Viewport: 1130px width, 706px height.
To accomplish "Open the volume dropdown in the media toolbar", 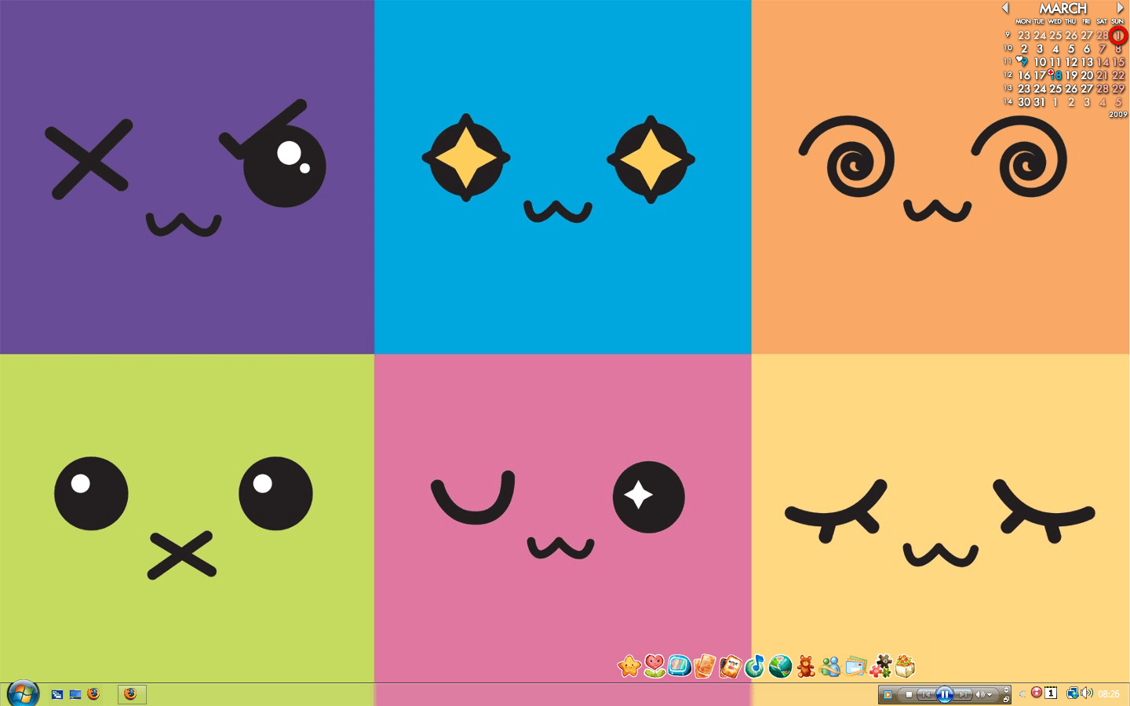I will pos(989,694).
